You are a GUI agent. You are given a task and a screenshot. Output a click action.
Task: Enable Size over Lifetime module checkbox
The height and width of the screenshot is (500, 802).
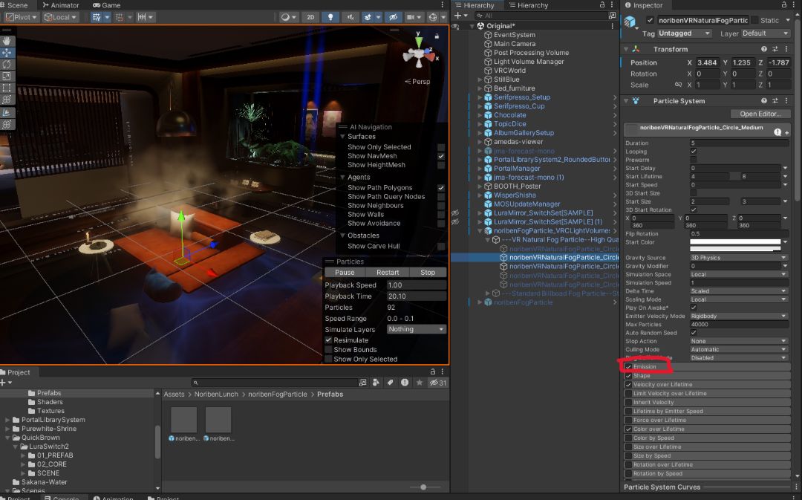(629, 447)
